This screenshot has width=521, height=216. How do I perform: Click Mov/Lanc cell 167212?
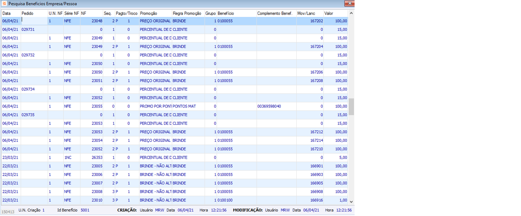coord(310,132)
